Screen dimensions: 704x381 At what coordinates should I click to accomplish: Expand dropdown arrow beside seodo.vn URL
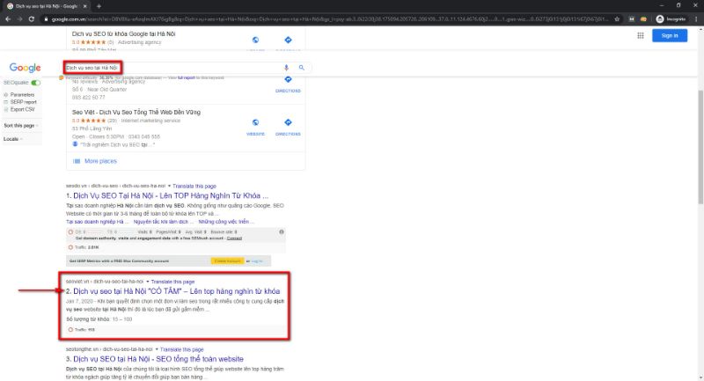[x=169, y=186]
